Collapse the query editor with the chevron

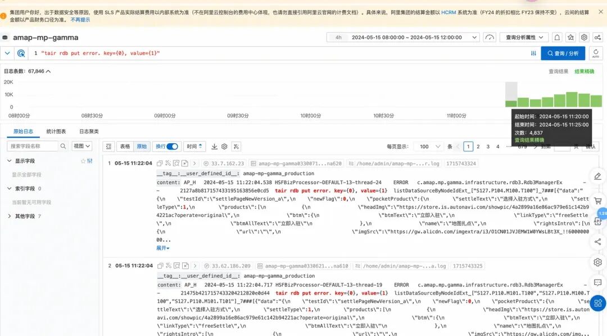7,53
